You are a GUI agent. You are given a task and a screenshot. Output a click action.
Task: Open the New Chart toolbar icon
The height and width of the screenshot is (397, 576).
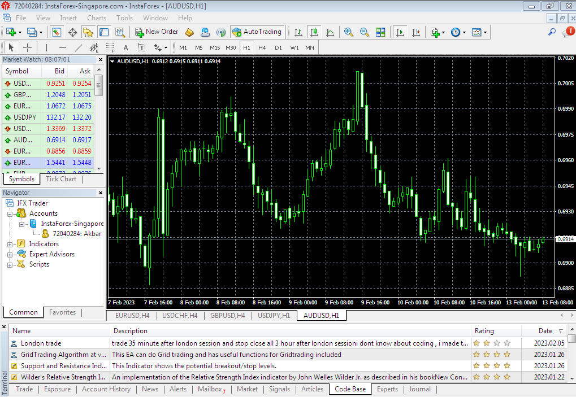coord(11,32)
